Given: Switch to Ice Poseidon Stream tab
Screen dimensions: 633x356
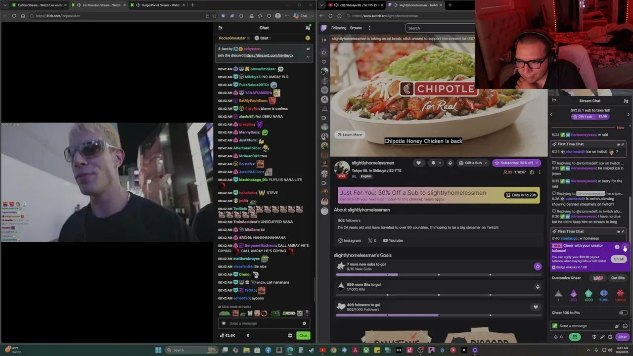Looking at the screenshot, I should click(98, 5).
